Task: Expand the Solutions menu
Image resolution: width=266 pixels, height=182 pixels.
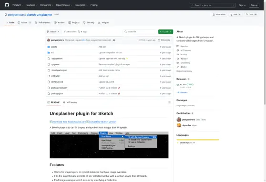Action: 31,5
